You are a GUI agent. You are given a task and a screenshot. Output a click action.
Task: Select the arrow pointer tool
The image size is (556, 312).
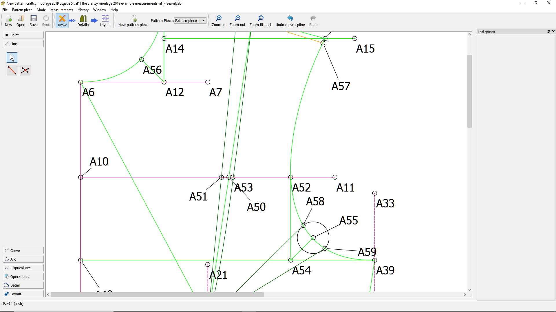coord(12,57)
